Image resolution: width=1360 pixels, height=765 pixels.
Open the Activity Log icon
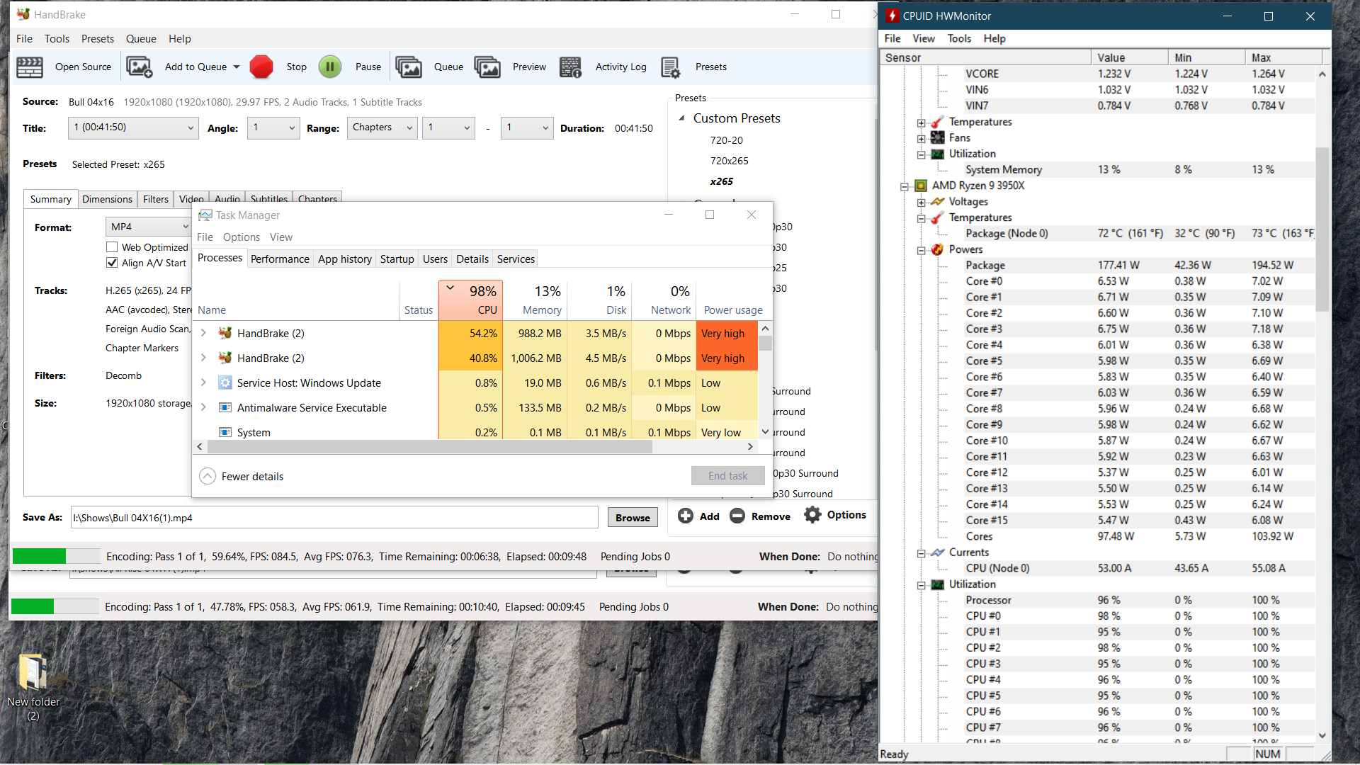[x=570, y=67]
